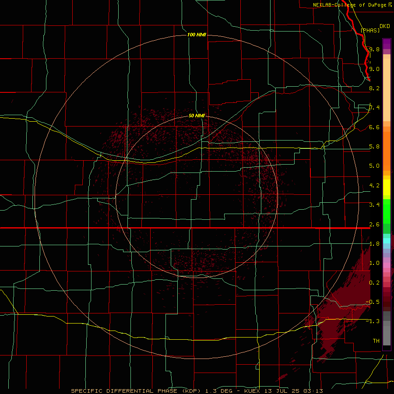The image size is (394, 394).
Task: Click the 8.2 value on the color scale
Action: coord(374,88)
